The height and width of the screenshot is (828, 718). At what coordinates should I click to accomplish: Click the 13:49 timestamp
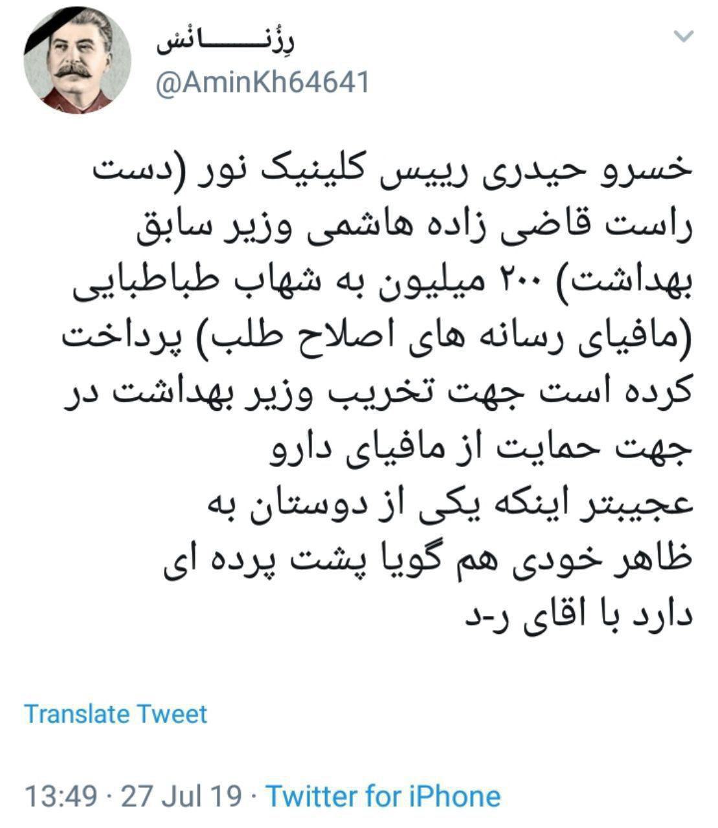point(61,796)
